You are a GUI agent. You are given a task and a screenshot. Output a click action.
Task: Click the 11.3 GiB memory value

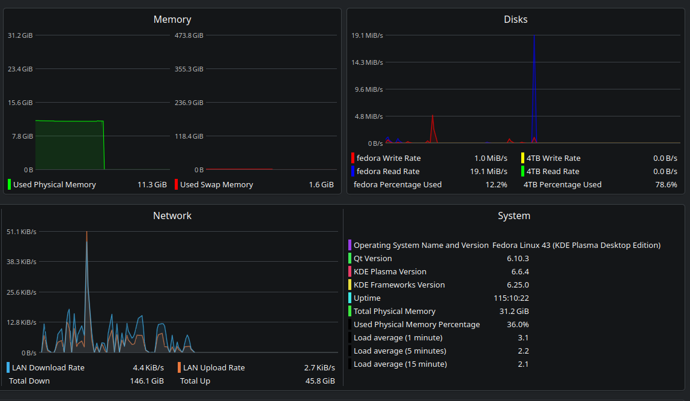(x=152, y=185)
